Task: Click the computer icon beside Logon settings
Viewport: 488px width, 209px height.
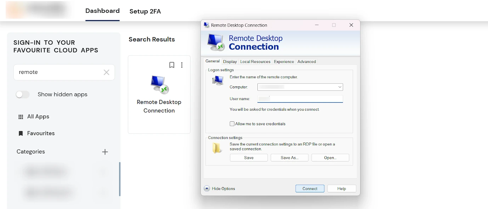Action: click(x=218, y=81)
